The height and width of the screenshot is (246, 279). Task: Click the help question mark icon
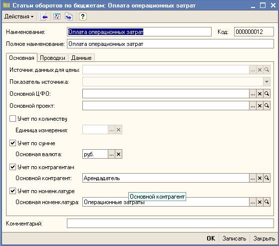[x=82, y=16]
